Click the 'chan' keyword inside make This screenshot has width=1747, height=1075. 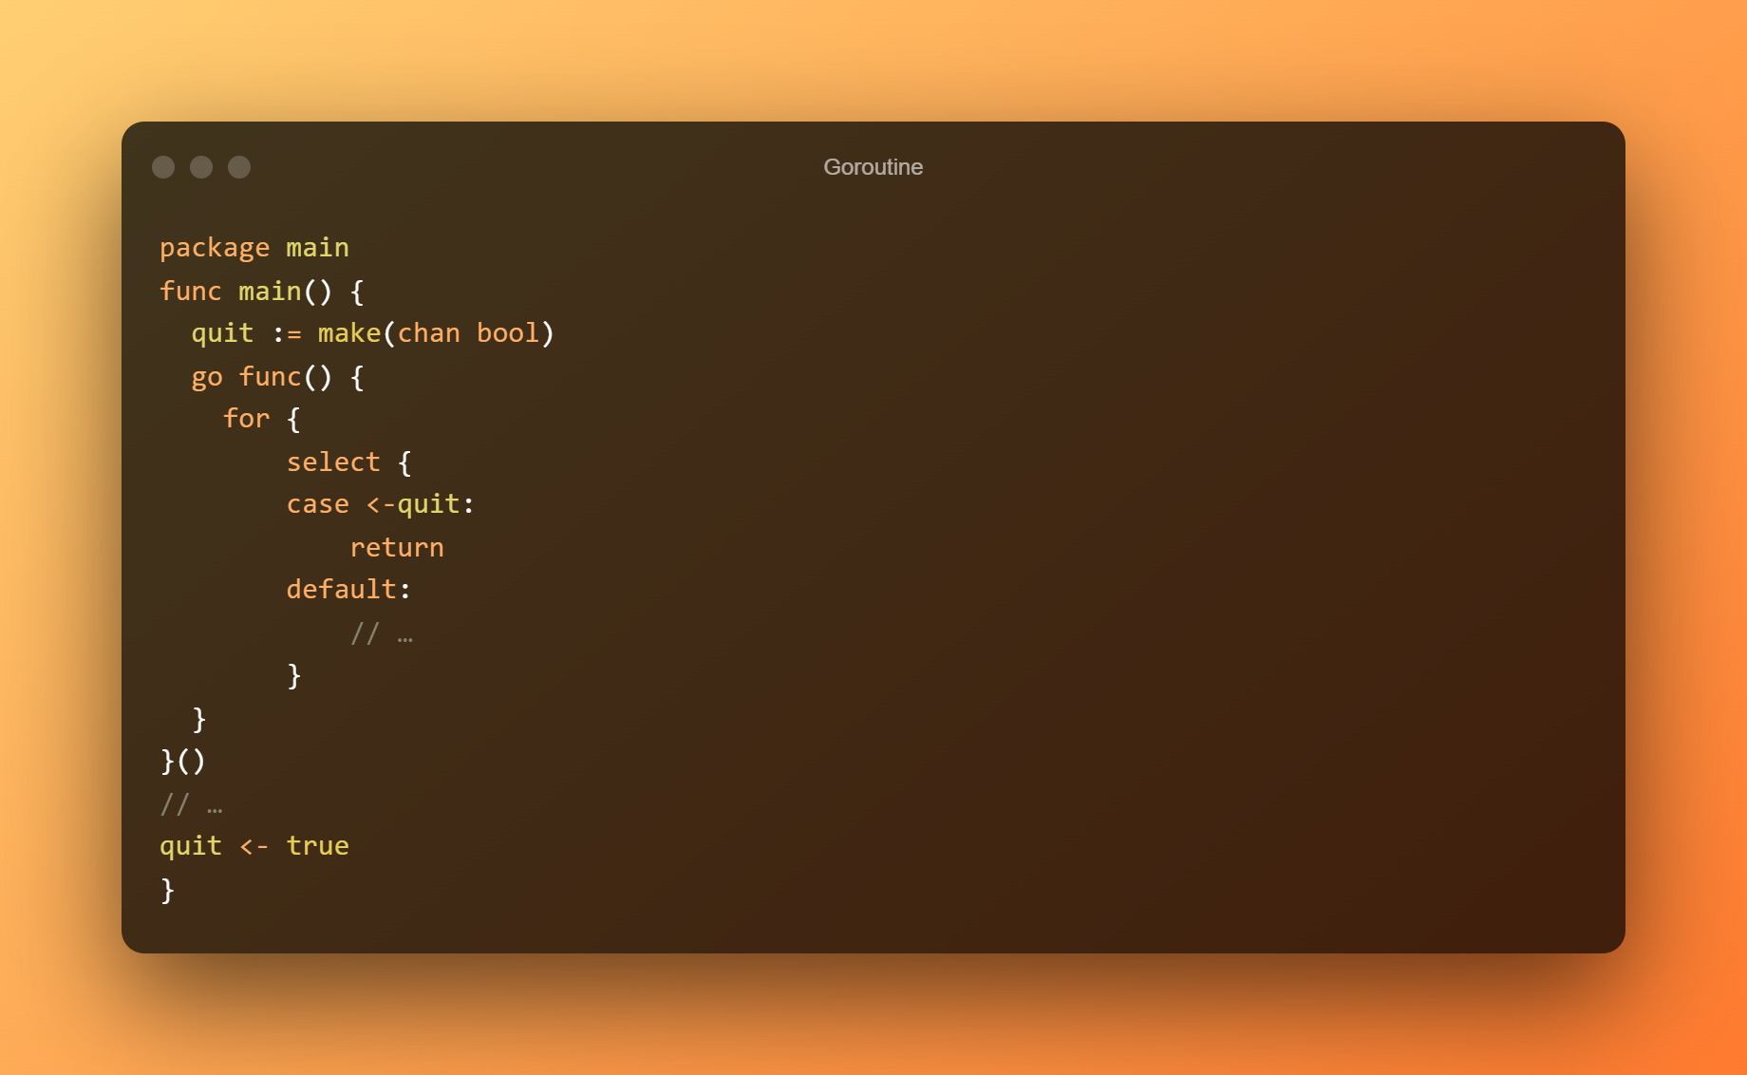[428, 333]
